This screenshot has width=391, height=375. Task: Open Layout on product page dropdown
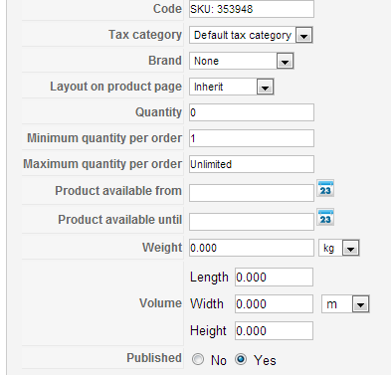tap(232, 87)
